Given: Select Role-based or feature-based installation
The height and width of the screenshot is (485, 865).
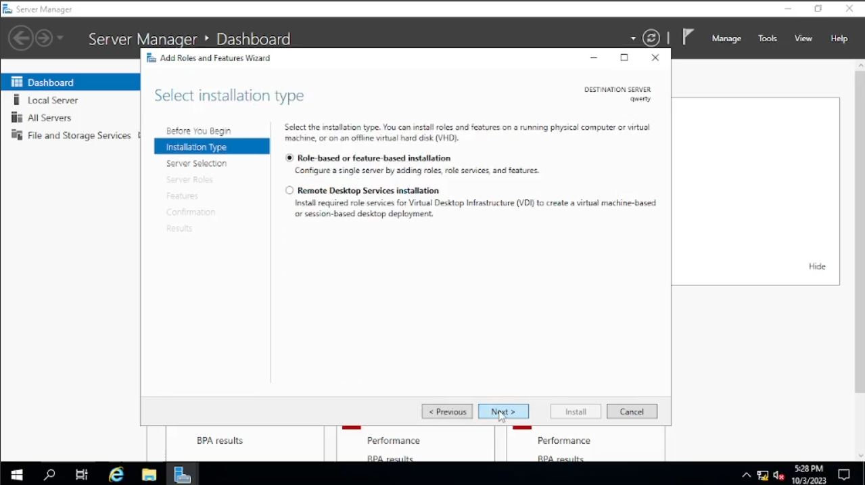Looking at the screenshot, I should [289, 158].
